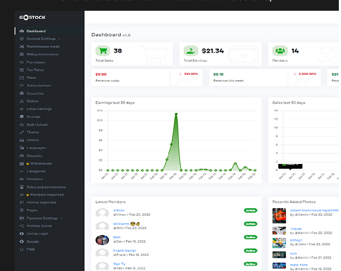Screen dimensions: 341x271
Task: Click the Travel photo thumbnail
Action: click(279, 230)
